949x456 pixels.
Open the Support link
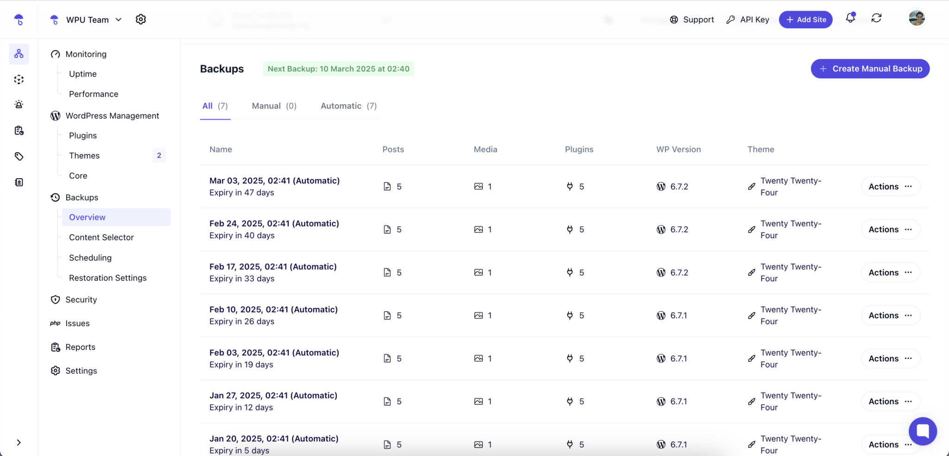click(x=692, y=19)
